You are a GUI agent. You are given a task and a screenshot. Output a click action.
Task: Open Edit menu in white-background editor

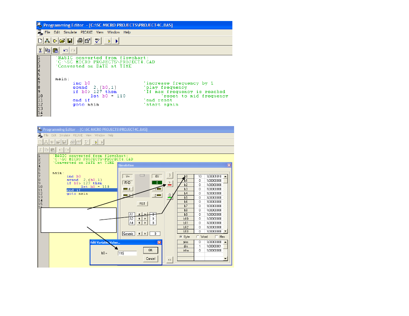pyautogui.click(x=57, y=32)
